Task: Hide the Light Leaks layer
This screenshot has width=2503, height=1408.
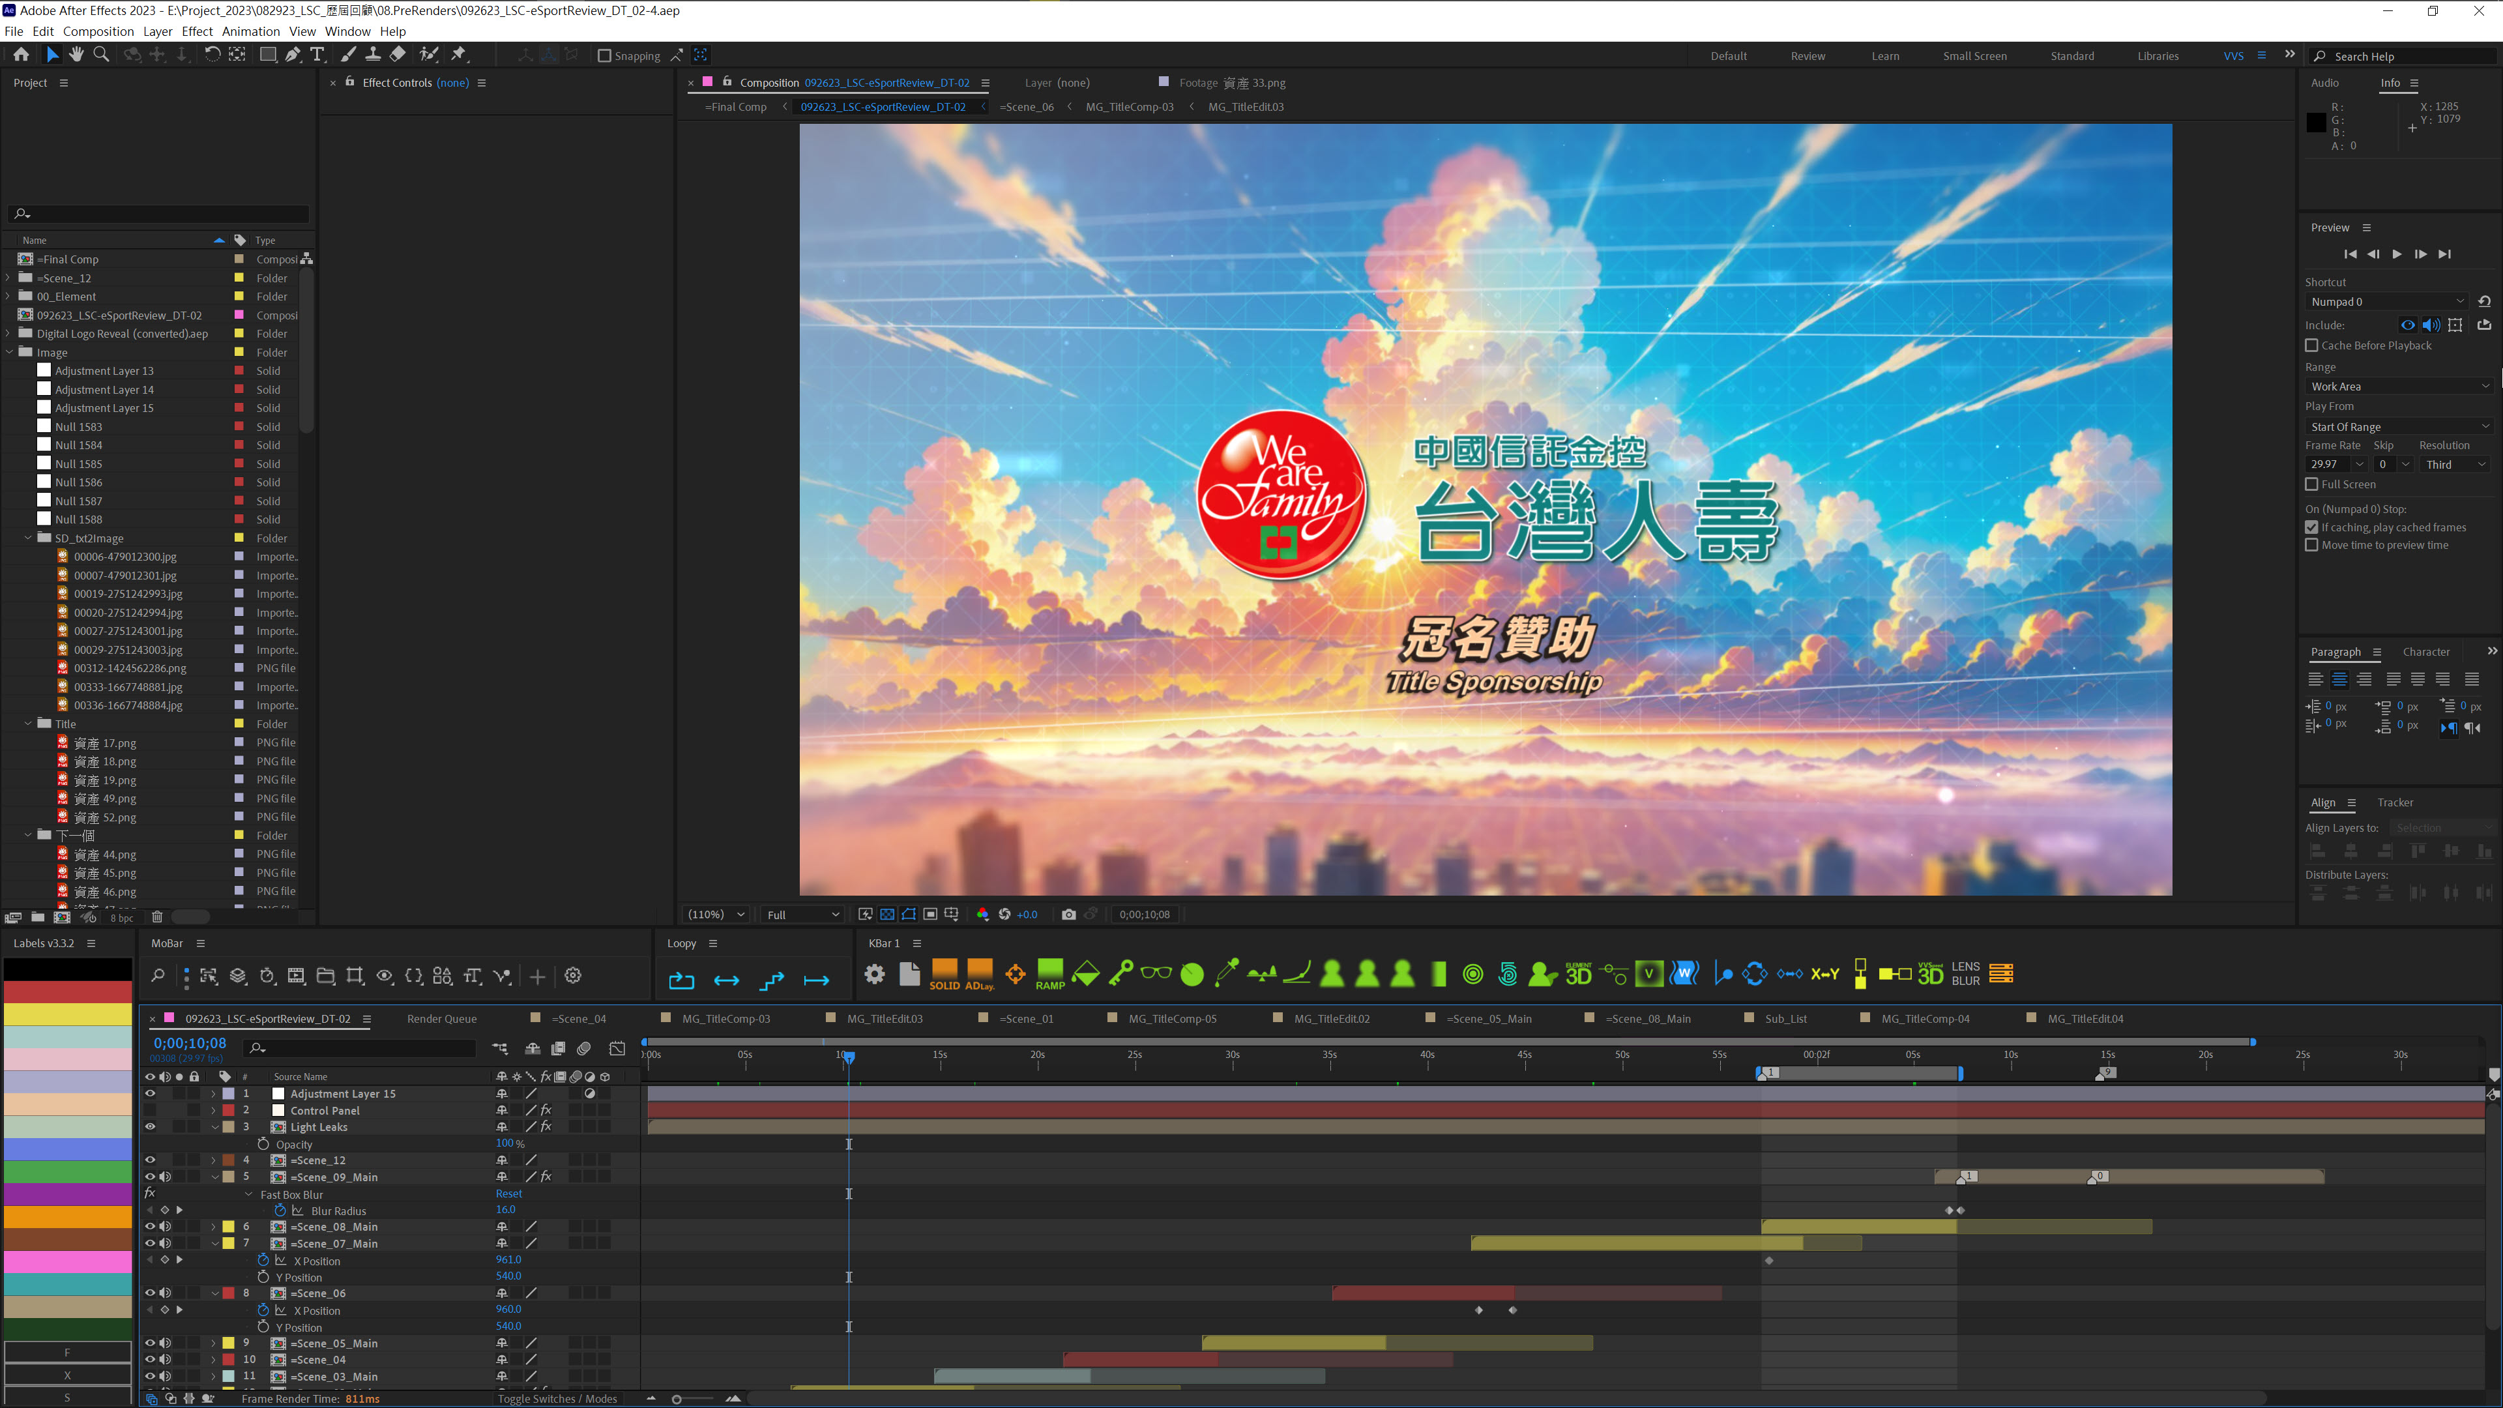Action: [x=151, y=1127]
